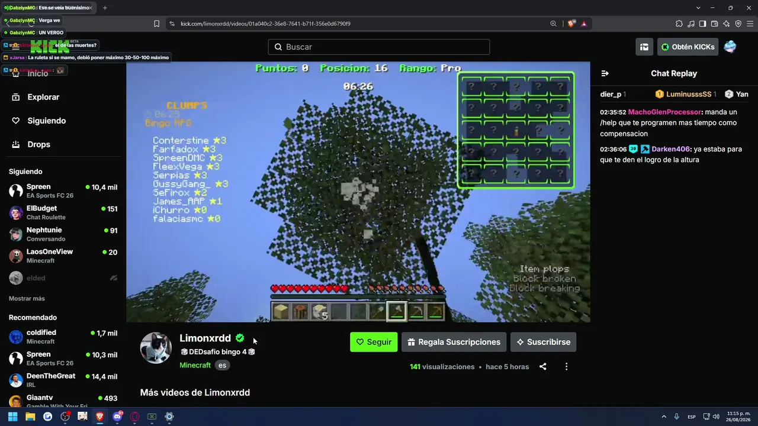Open the zoom magnifier icon in address bar
The height and width of the screenshot is (426, 758).
pyautogui.click(x=553, y=24)
